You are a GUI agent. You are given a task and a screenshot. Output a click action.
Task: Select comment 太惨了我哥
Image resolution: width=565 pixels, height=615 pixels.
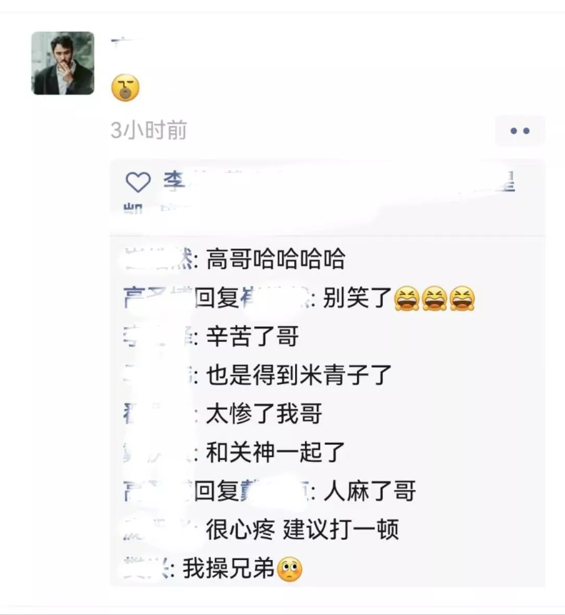264,413
